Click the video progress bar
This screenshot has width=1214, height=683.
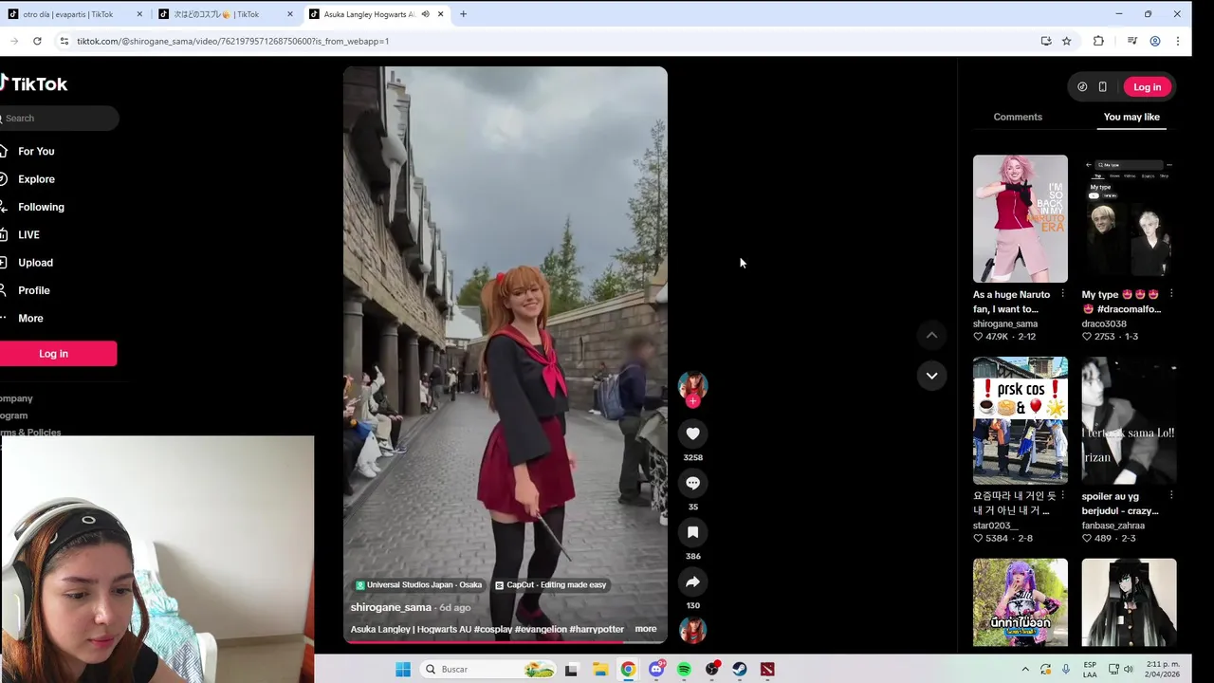pyautogui.click(x=505, y=642)
